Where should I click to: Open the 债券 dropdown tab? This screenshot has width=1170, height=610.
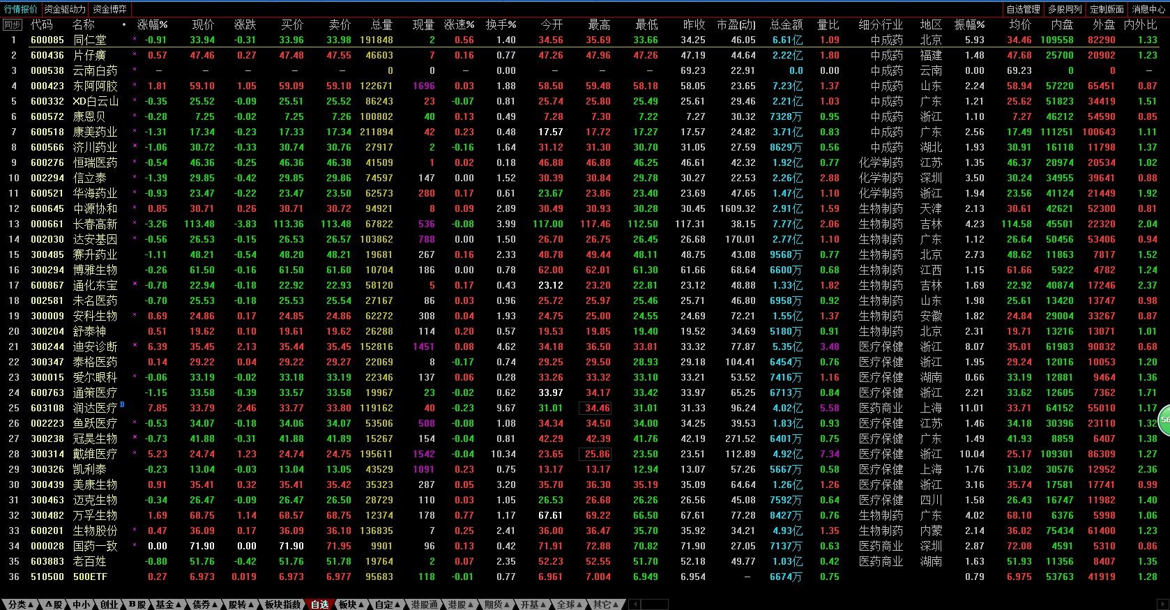click(204, 604)
